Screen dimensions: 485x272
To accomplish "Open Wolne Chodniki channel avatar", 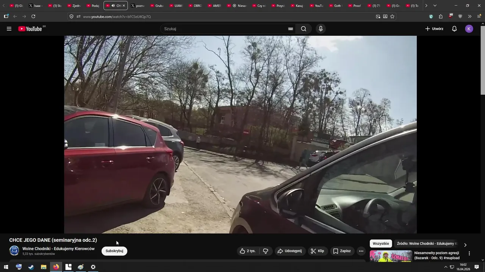I will pos(14,250).
